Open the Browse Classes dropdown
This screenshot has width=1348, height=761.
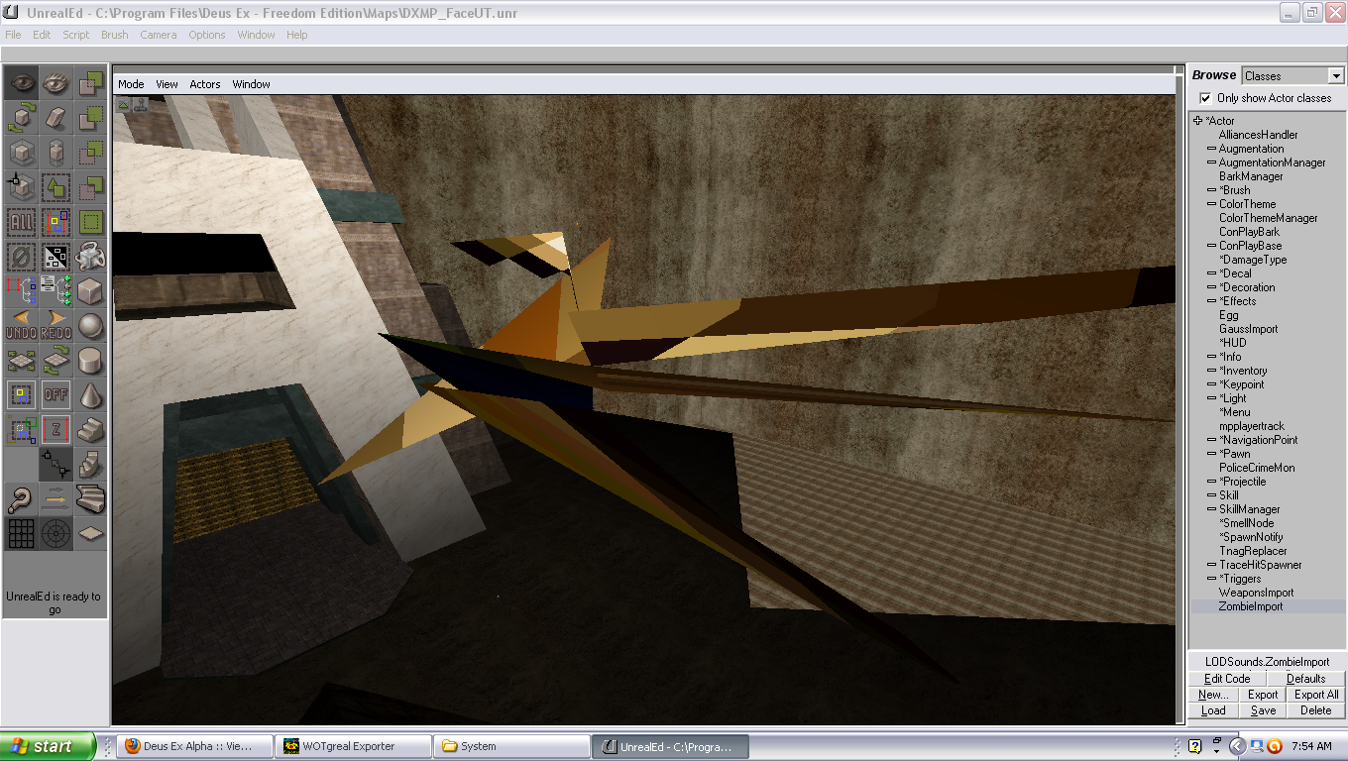[1336, 76]
